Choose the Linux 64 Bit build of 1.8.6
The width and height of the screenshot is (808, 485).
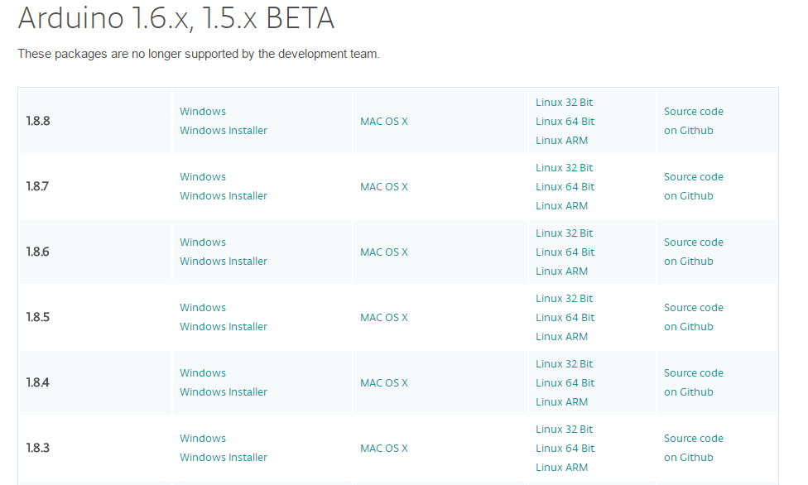tap(565, 252)
